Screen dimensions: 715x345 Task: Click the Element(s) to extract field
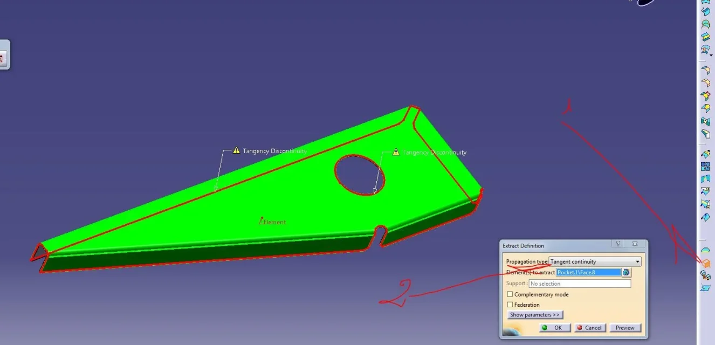[588, 273]
